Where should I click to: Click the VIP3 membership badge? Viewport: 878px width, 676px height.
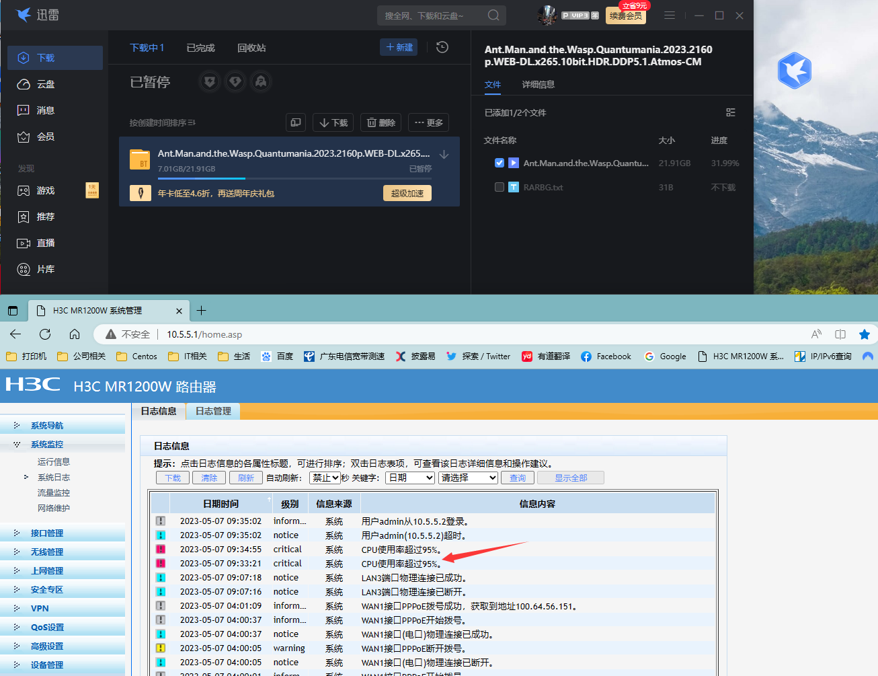click(x=580, y=15)
